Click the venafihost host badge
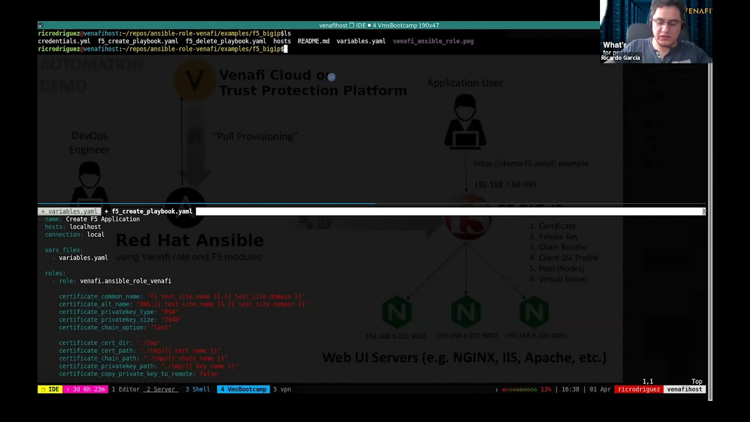The image size is (750, 422). point(684,389)
